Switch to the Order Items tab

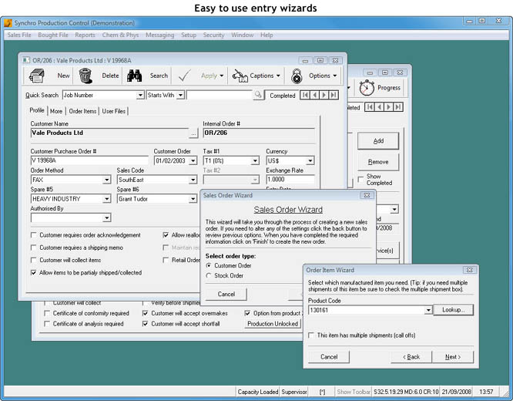pos(82,111)
